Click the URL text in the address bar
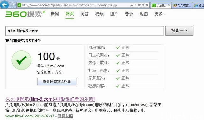 pyautogui.click(x=69, y=5)
